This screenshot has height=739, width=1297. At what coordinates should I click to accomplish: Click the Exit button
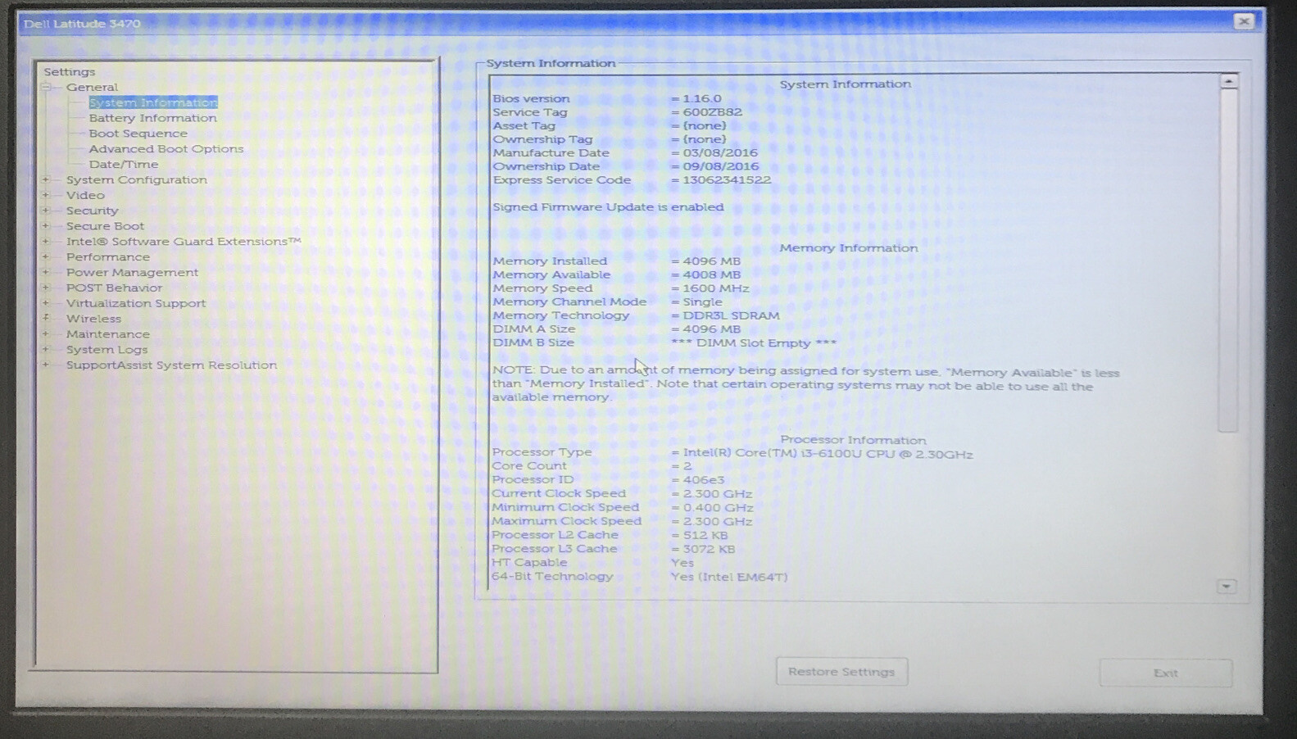[1165, 673]
